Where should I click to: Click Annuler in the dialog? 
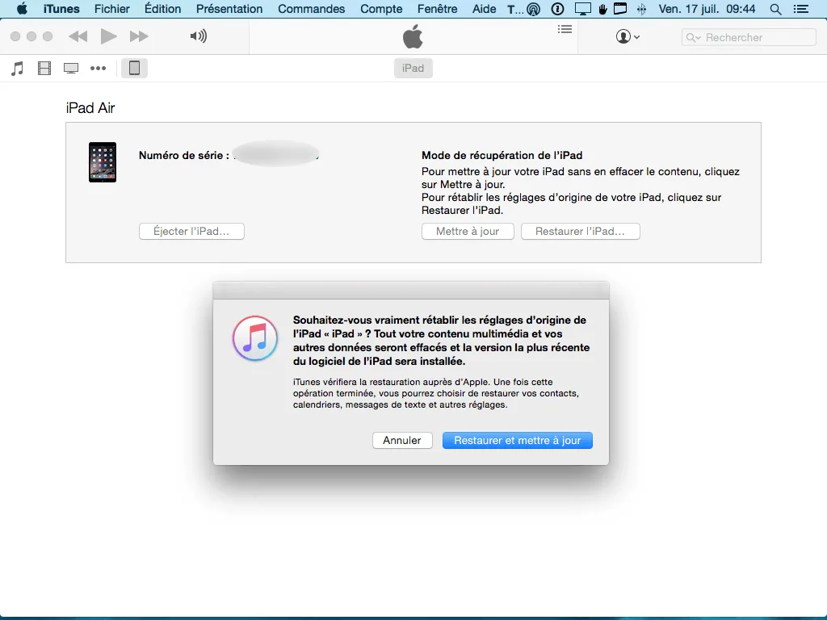pyautogui.click(x=402, y=440)
